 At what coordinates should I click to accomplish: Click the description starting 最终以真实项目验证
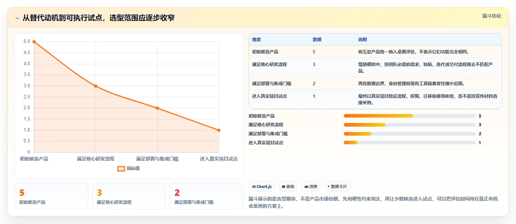(428, 99)
